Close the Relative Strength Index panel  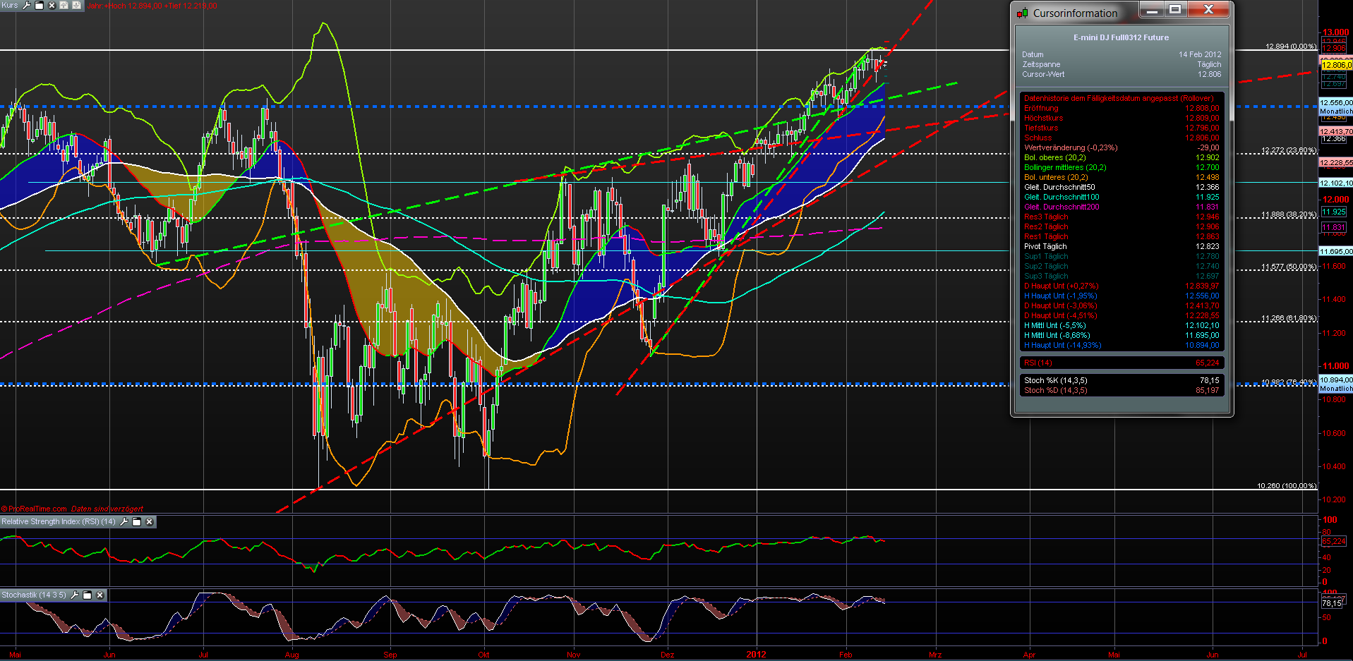150,522
